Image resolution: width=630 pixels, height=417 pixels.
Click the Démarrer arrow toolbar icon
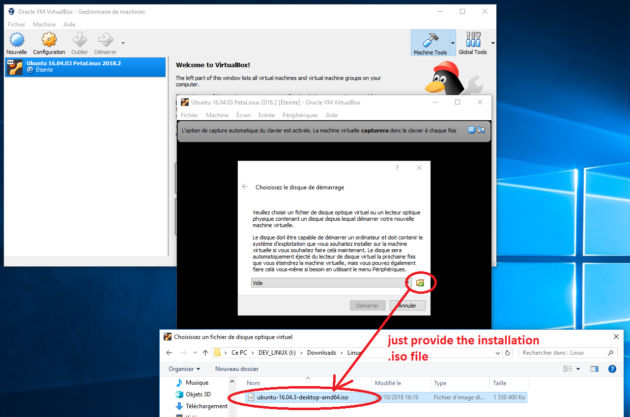point(105,43)
